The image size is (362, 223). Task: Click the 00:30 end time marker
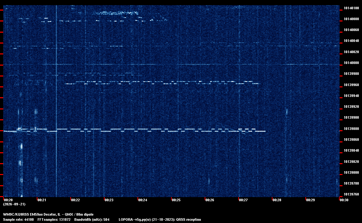344,200
